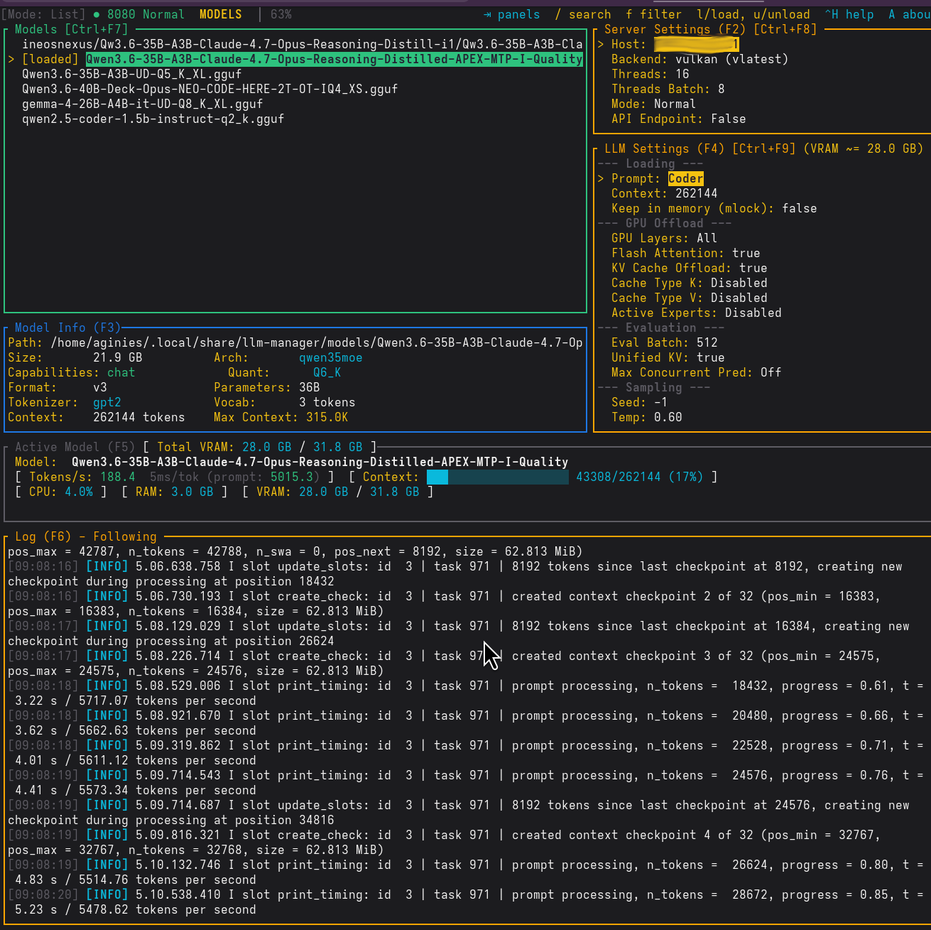Focus the Server Settings (F2) panel title

point(711,29)
